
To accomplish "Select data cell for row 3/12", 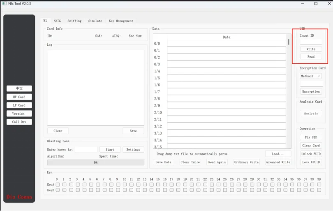I will point(227,126).
